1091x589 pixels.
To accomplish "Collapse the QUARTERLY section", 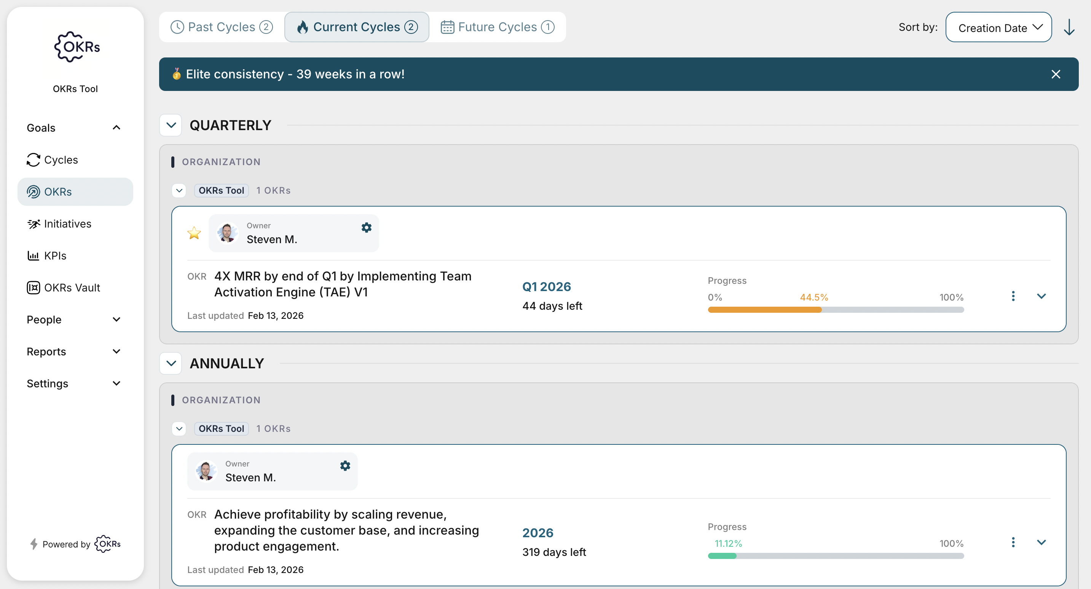I will coord(171,125).
